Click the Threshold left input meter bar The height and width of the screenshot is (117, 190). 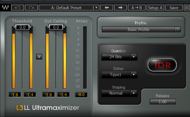pos(14,58)
